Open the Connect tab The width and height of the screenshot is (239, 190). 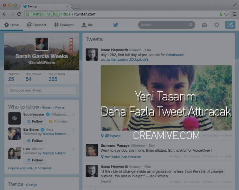pyautogui.click(x=37, y=25)
